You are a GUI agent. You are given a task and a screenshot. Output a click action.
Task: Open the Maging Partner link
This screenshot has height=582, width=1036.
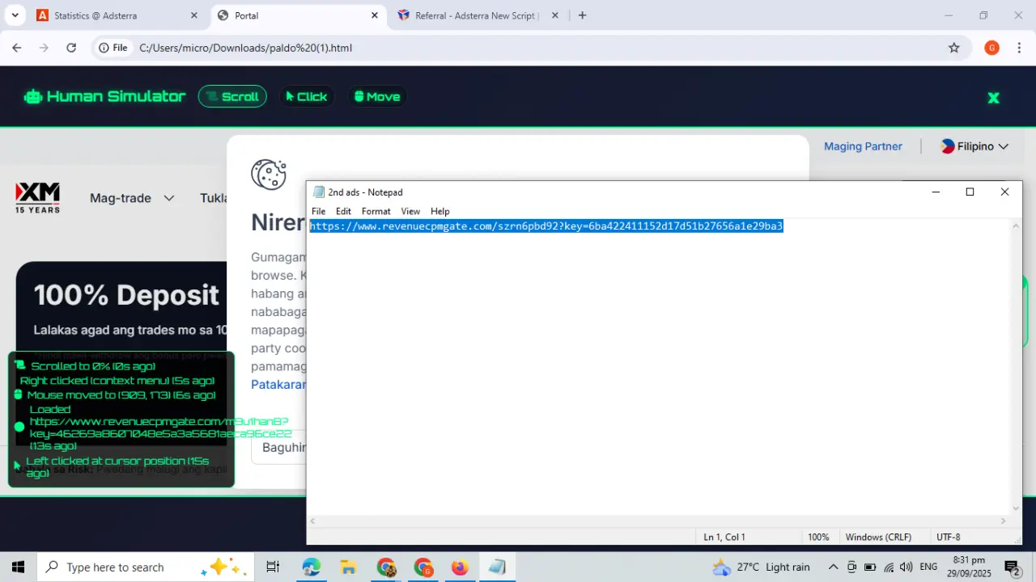click(x=863, y=146)
